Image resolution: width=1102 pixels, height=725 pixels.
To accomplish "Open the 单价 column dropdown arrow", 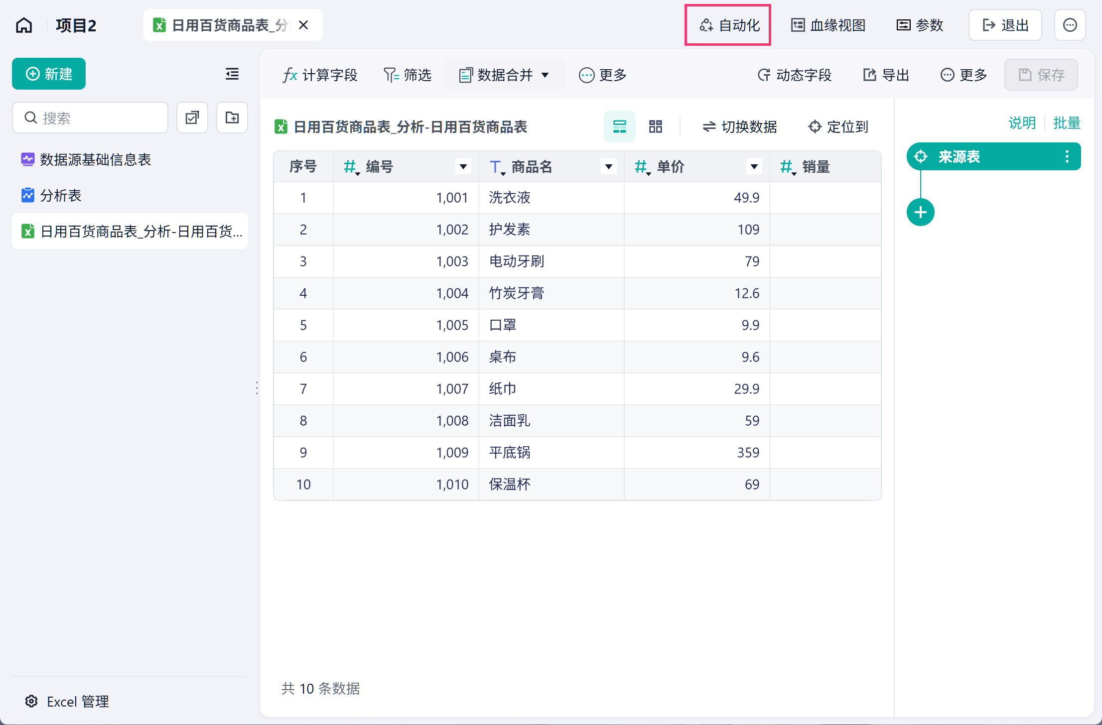I will pos(754,167).
